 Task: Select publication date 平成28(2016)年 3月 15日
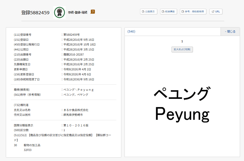pos(79,49)
